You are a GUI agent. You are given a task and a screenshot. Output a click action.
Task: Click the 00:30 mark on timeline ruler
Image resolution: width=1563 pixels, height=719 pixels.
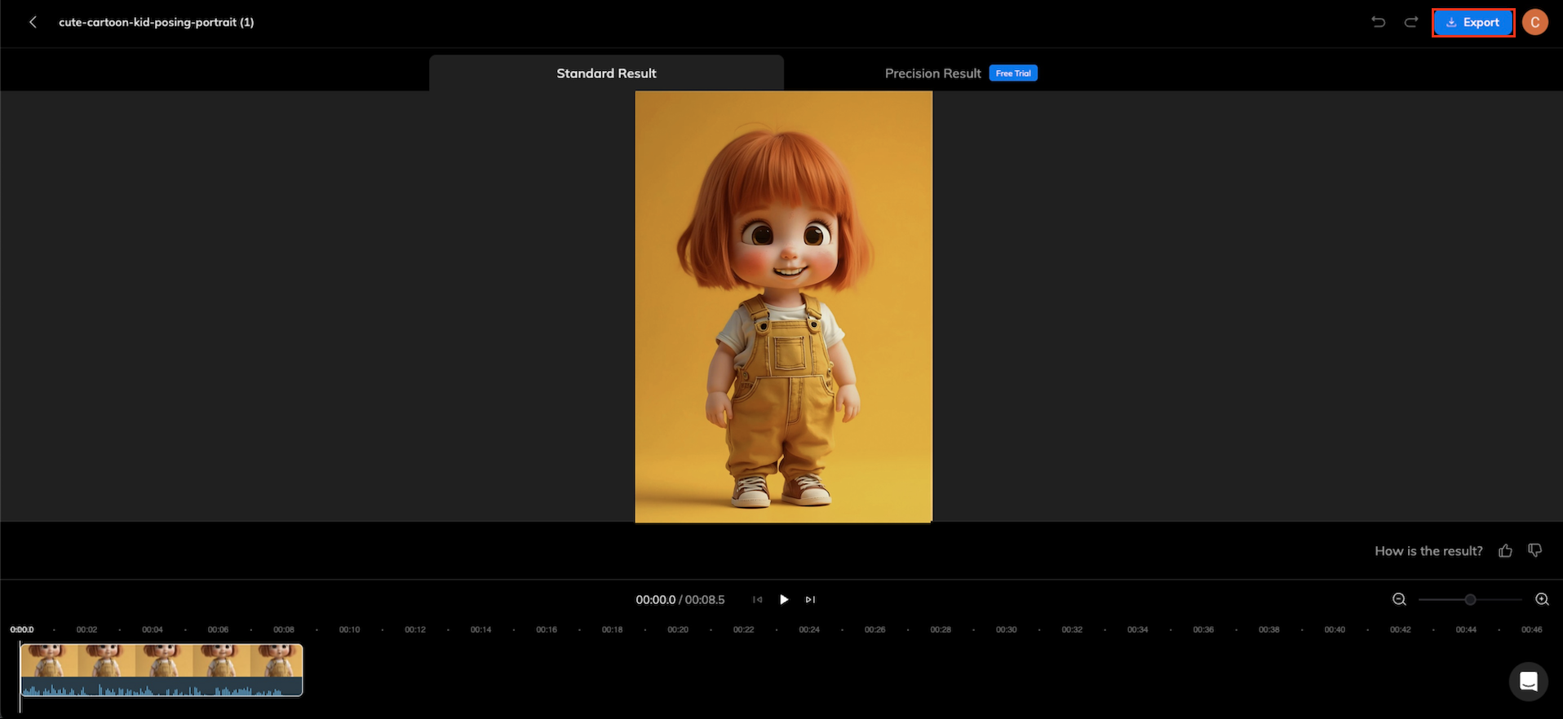pos(1006,629)
